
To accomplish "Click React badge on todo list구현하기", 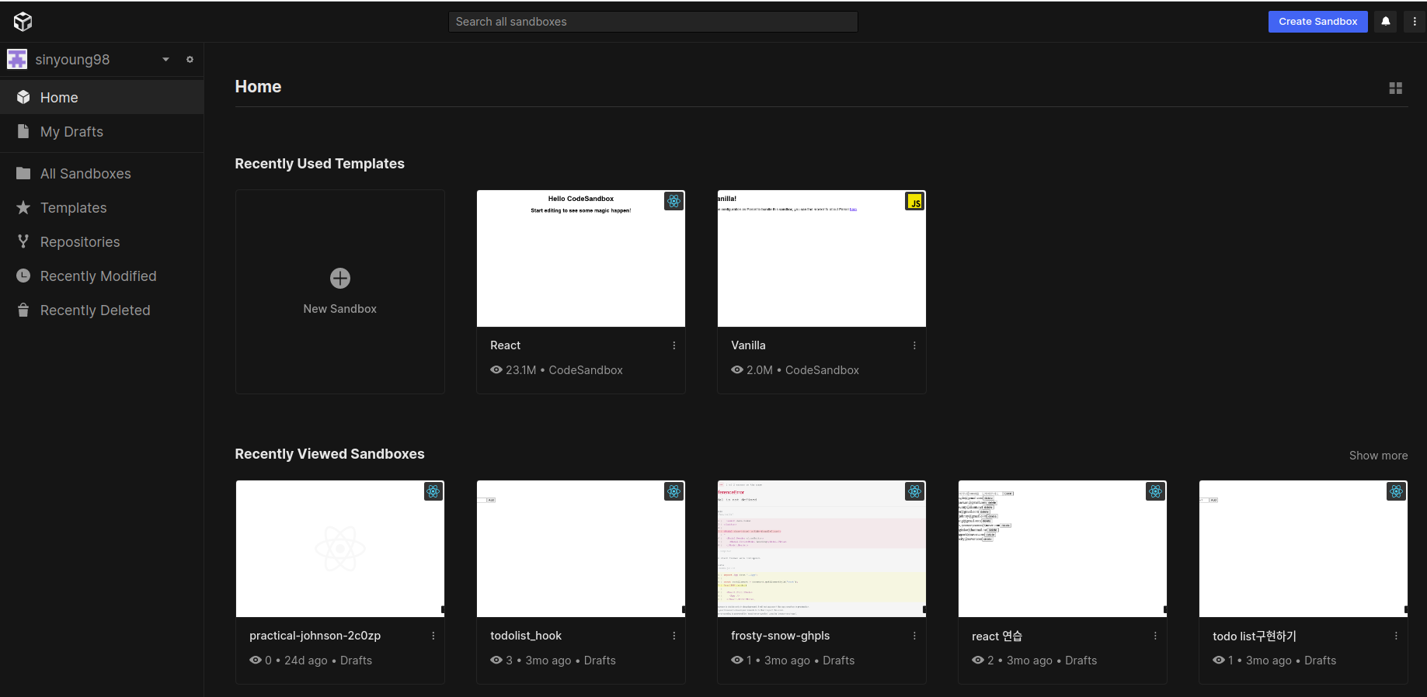I will (1396, 491).
